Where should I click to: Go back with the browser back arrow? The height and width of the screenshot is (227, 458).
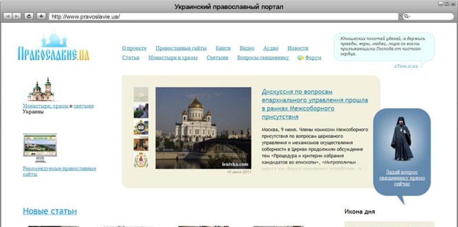coord(7,16)
